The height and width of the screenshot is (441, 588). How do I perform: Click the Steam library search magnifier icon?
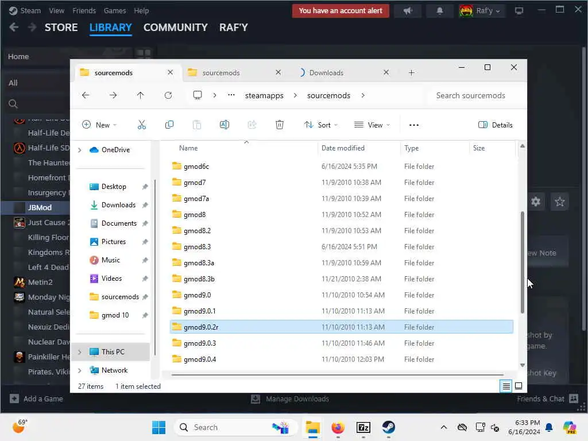coord(13,104)
